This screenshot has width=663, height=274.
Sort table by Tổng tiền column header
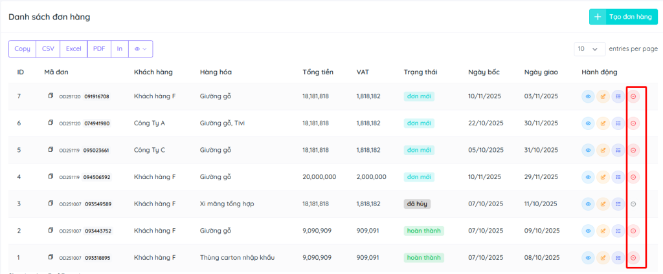(x=317, y=72)
